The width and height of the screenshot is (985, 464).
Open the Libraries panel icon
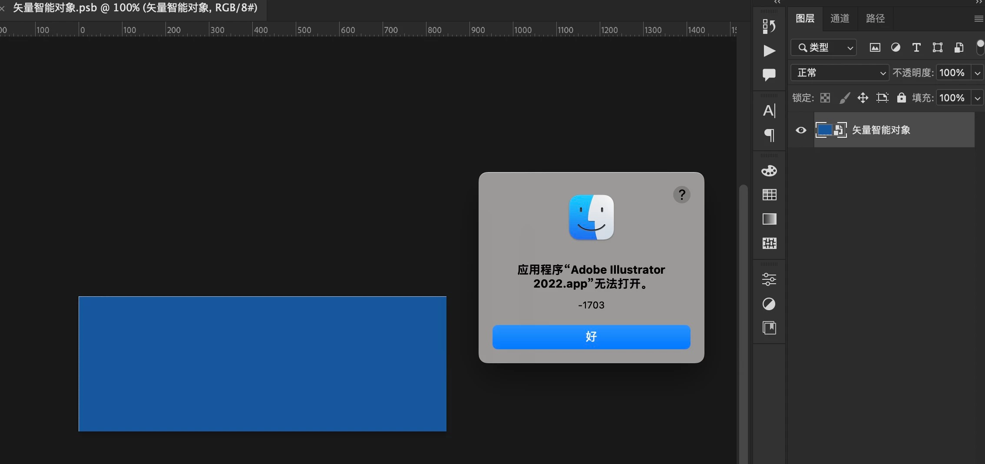(769, 328)
